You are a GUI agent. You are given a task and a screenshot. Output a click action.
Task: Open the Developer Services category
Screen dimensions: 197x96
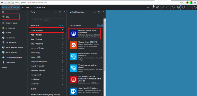click(x=47, y=71)
